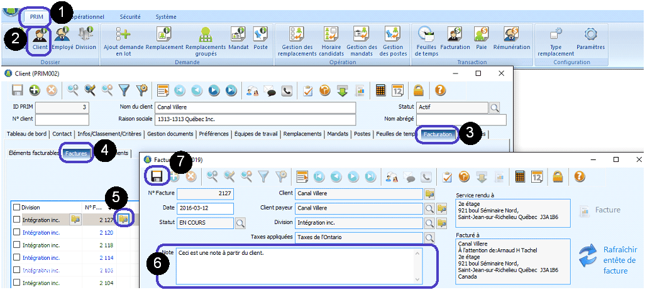Open lookup beside Taxes appliquées field
The height and width of the screenshot is (290, 645).
430,238
